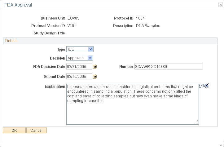Click the Type field label
Screen dimensions: 224x147
coord(61,50)
